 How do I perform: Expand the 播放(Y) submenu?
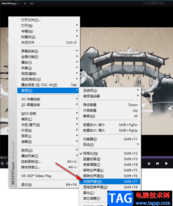coord(48,62)
